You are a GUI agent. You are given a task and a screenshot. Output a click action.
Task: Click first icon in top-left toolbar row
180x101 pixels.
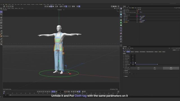(x=4, y=6)
